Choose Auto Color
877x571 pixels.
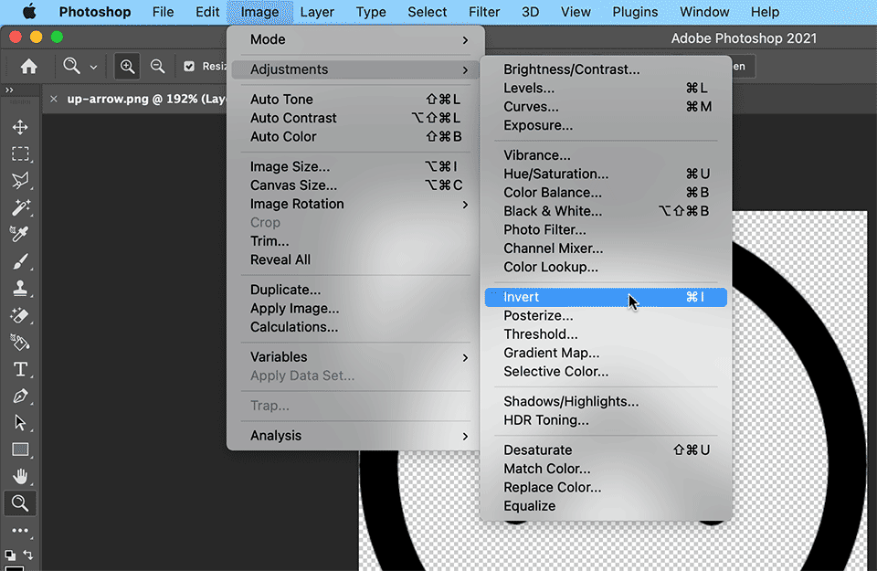coord(355,137)
